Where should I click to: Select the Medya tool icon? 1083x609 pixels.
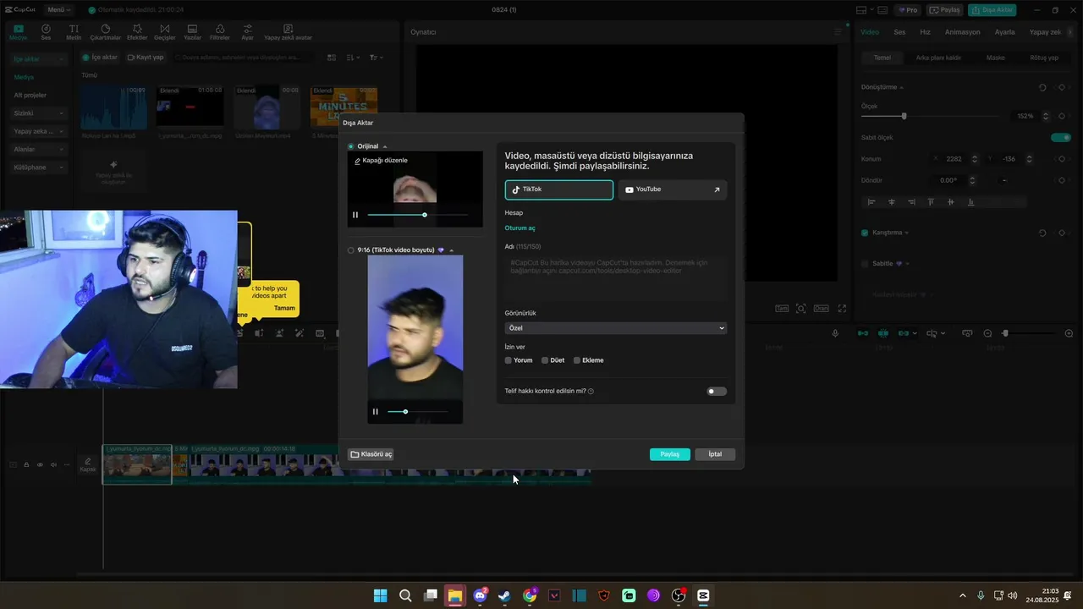coord(18,32)
